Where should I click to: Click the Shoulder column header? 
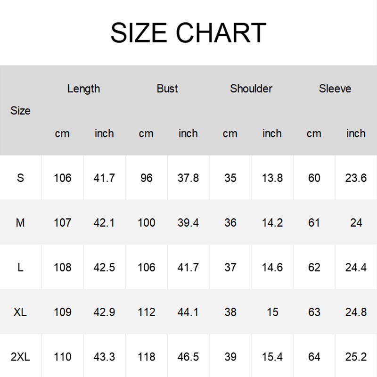pos(251,89)
